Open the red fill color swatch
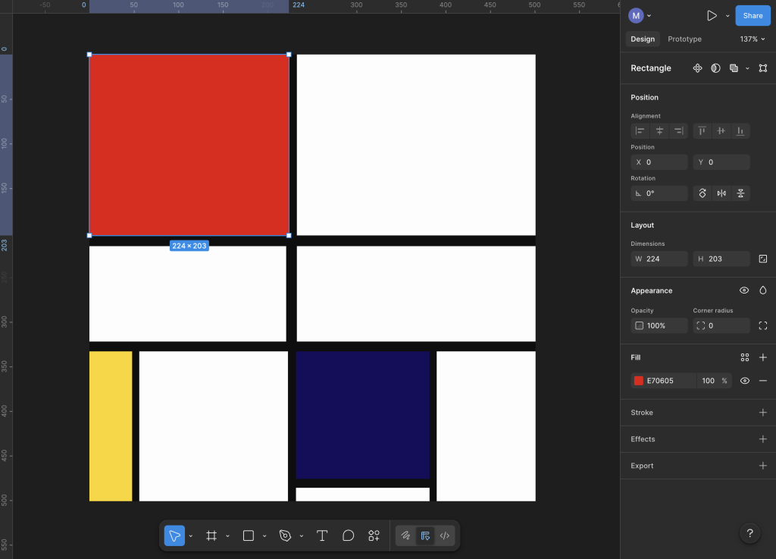 [x=639, y=381]
